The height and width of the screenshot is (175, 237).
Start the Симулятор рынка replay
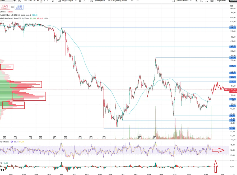(x=118, y=1)
